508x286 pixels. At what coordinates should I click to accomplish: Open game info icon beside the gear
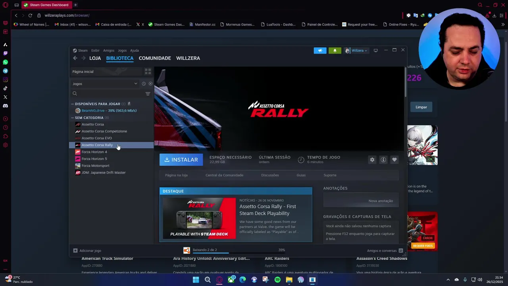(x=383, y=160)
